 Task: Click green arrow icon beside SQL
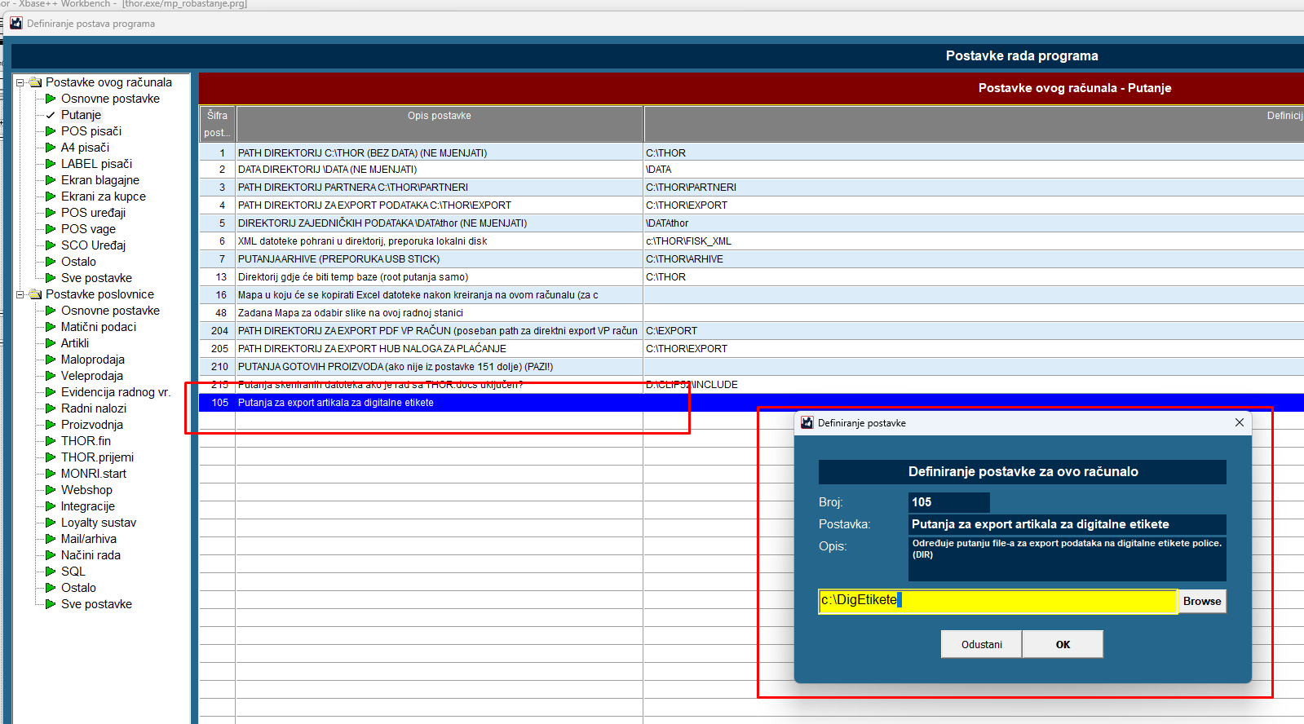51,572
